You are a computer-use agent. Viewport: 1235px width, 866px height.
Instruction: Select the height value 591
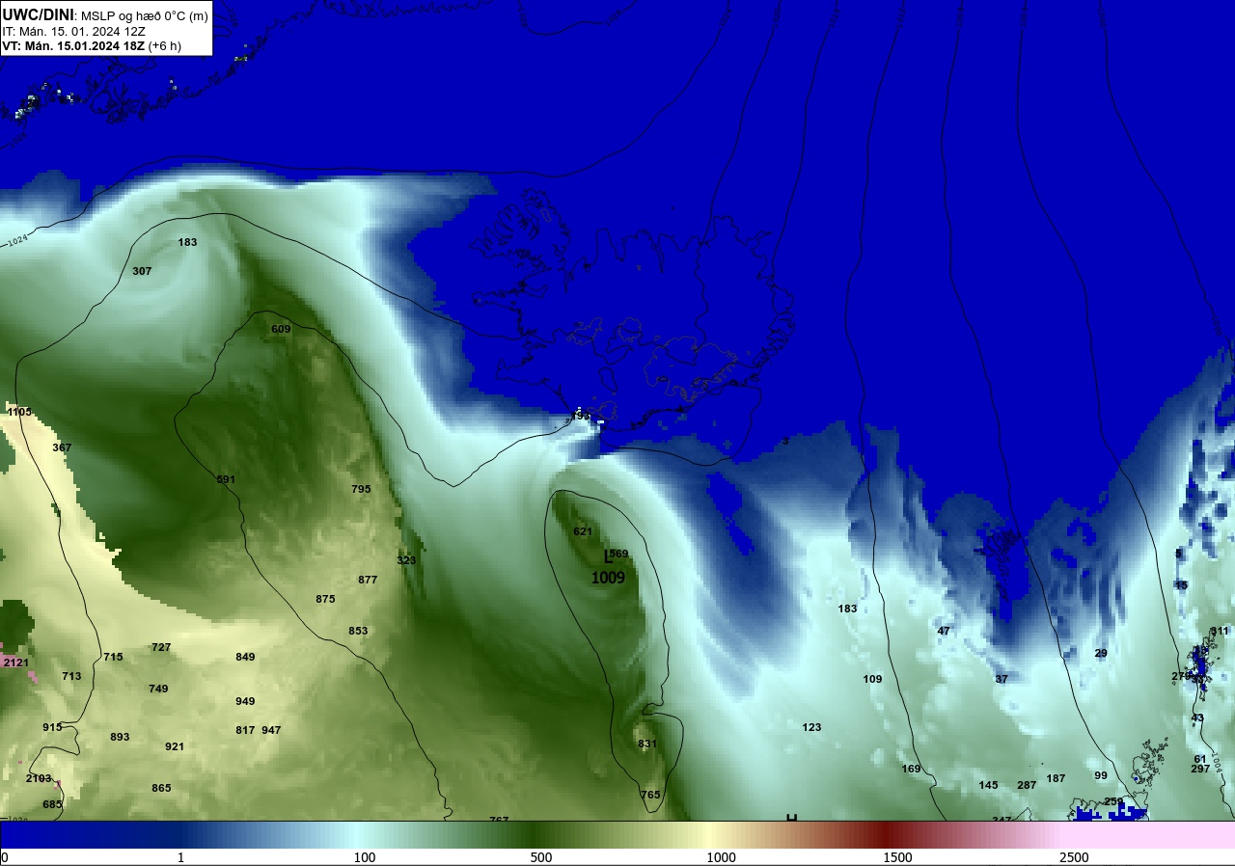(x=226, y=479)
